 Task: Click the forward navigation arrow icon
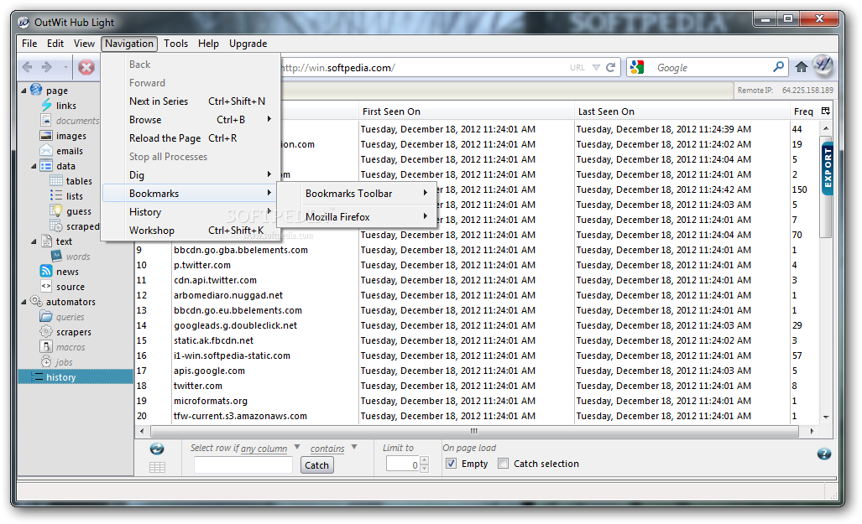(x=47, y=67)
